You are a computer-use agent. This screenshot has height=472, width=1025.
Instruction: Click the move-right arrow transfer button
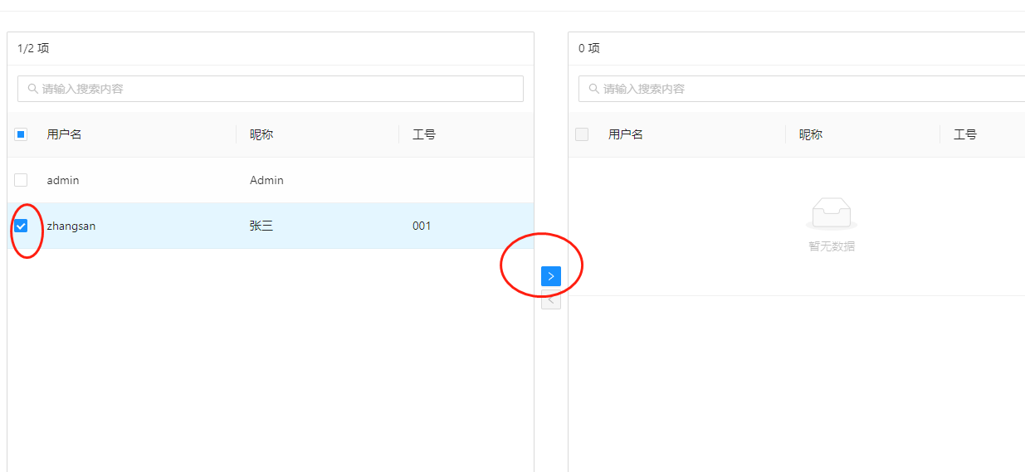point(551,276)
